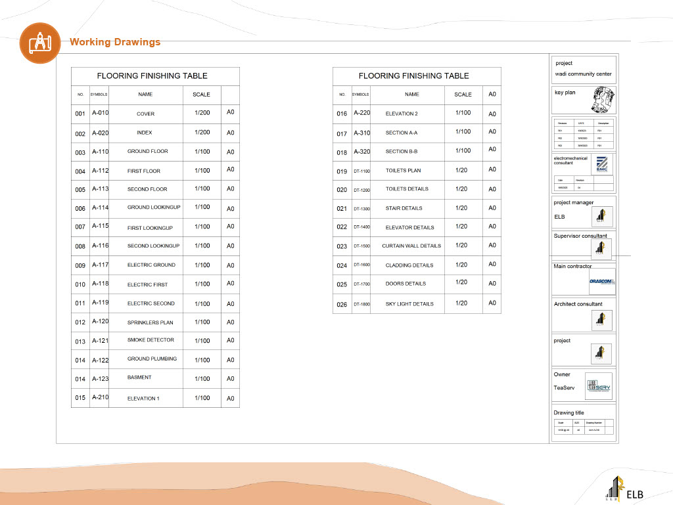
Task: Click the project manager ELB logo
Action: point(601,216)
